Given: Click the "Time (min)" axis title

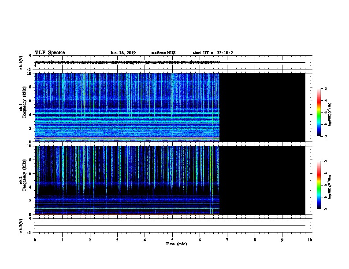Looking at the screenshot, I should pos(176,244).
